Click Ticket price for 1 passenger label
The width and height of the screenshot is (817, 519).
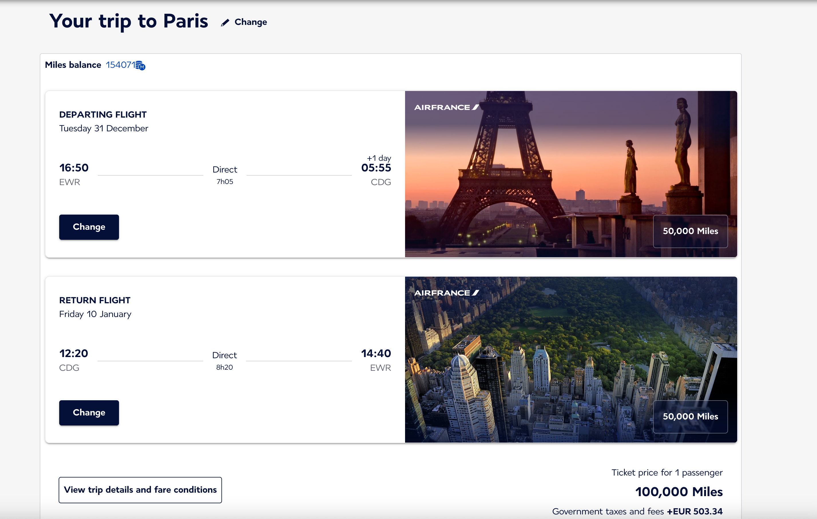coord(667,472)
